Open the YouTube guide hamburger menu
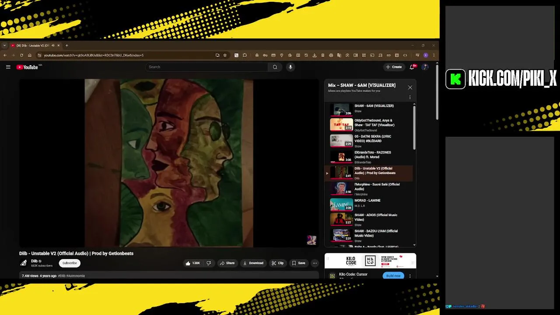The width and height of the screenshot is (560, 315). (x=8, y=67)
